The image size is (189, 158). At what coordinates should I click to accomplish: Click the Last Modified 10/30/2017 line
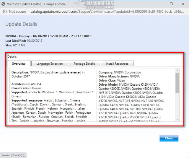coord(24,41)
